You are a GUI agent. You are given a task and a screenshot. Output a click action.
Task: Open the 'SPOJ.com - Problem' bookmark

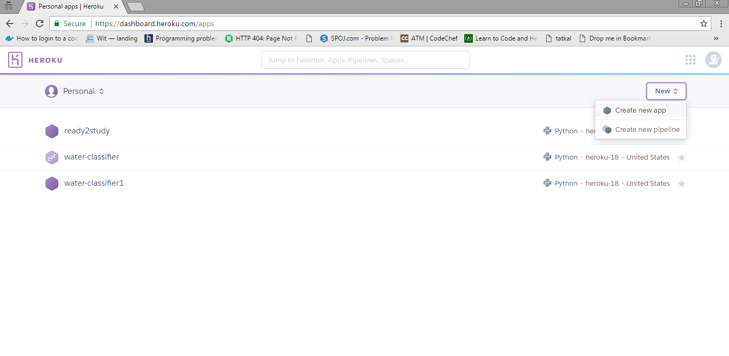pos(356,38)
